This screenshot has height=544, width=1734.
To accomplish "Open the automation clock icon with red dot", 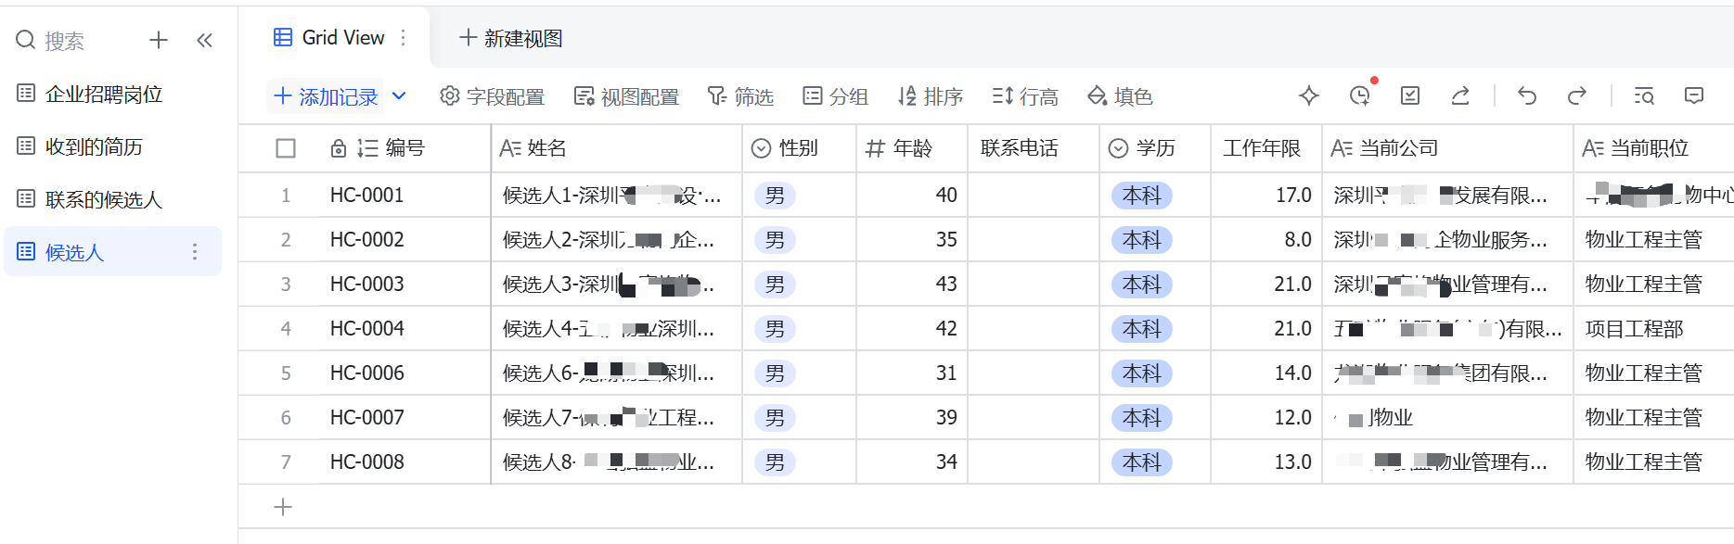I will (x=1360, y=95).
